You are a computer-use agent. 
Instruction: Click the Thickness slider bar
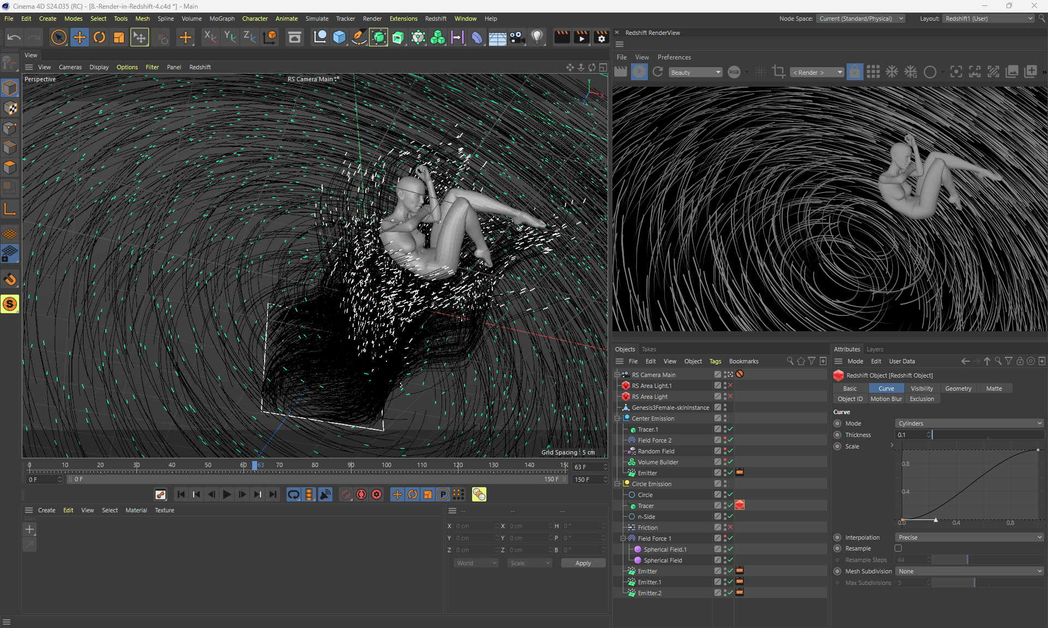coord(988,435)
